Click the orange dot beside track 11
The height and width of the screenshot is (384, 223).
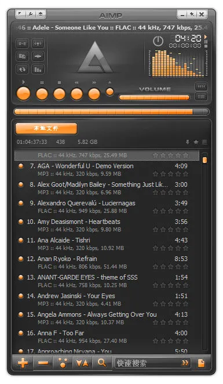pyautogui.click(x=21, y=240)
